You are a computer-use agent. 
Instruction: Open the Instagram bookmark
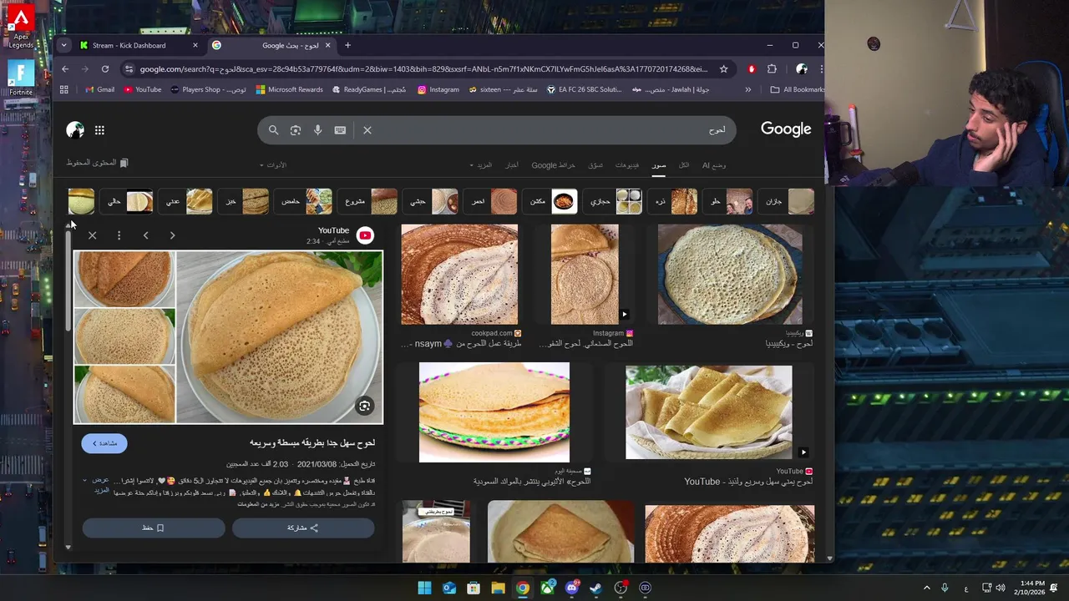point(438,89)
